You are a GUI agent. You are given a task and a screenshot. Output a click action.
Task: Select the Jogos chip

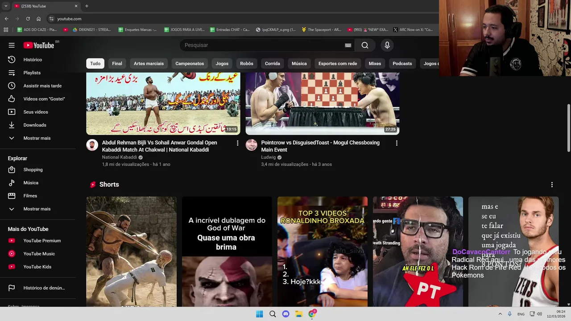tap(222, 63)
